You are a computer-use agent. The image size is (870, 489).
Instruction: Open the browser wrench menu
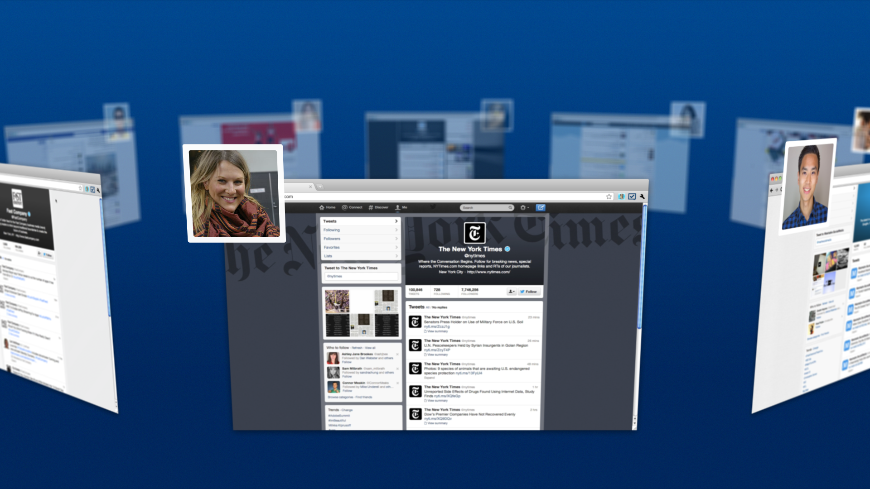pos(642,197)
